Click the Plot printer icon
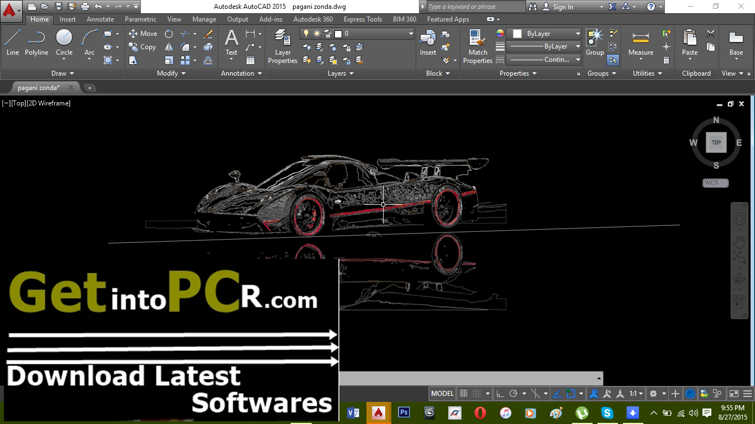Image resolution: width=755 pixels, height=424 pixels. (x=85, y=7)
